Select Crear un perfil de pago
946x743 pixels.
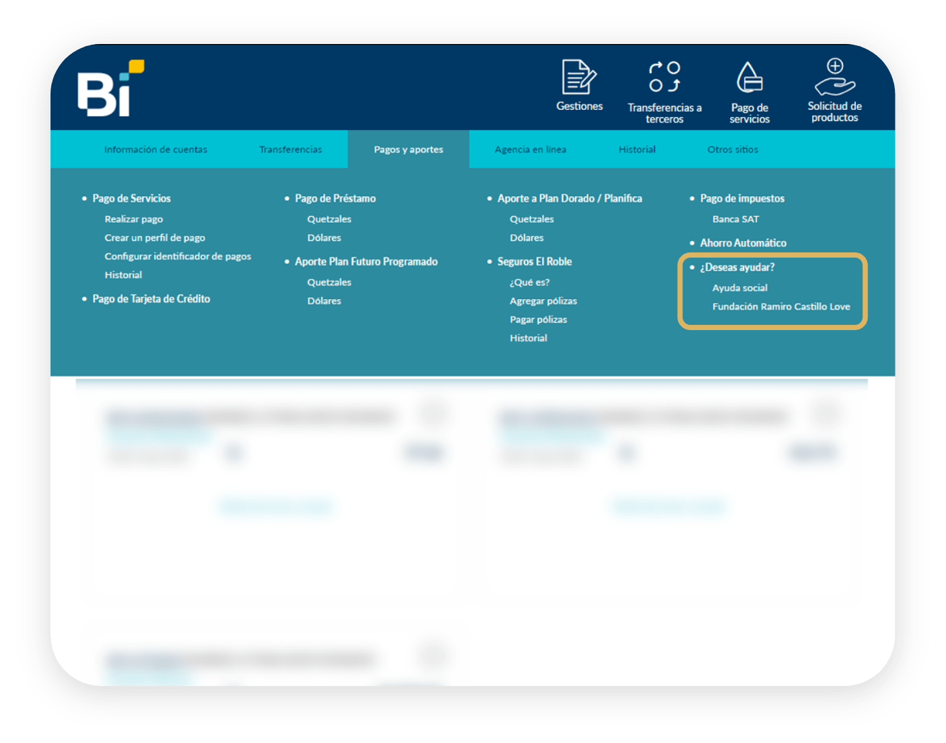[x=155, y=238]
